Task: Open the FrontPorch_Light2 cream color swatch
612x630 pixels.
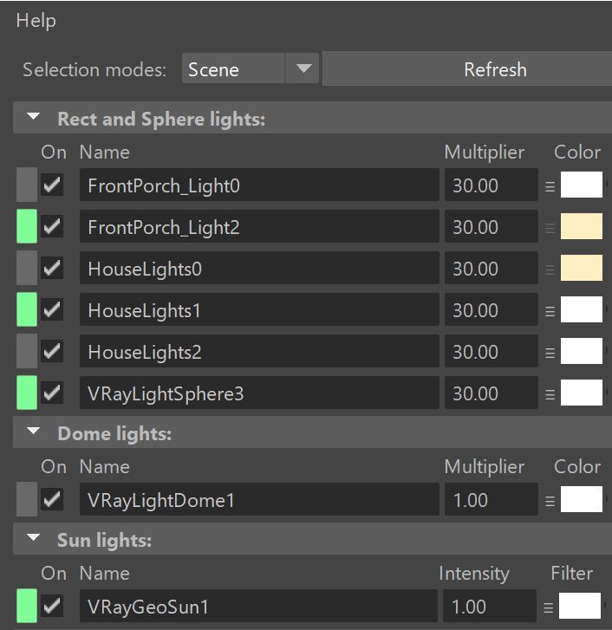Action: click(581, 226)
